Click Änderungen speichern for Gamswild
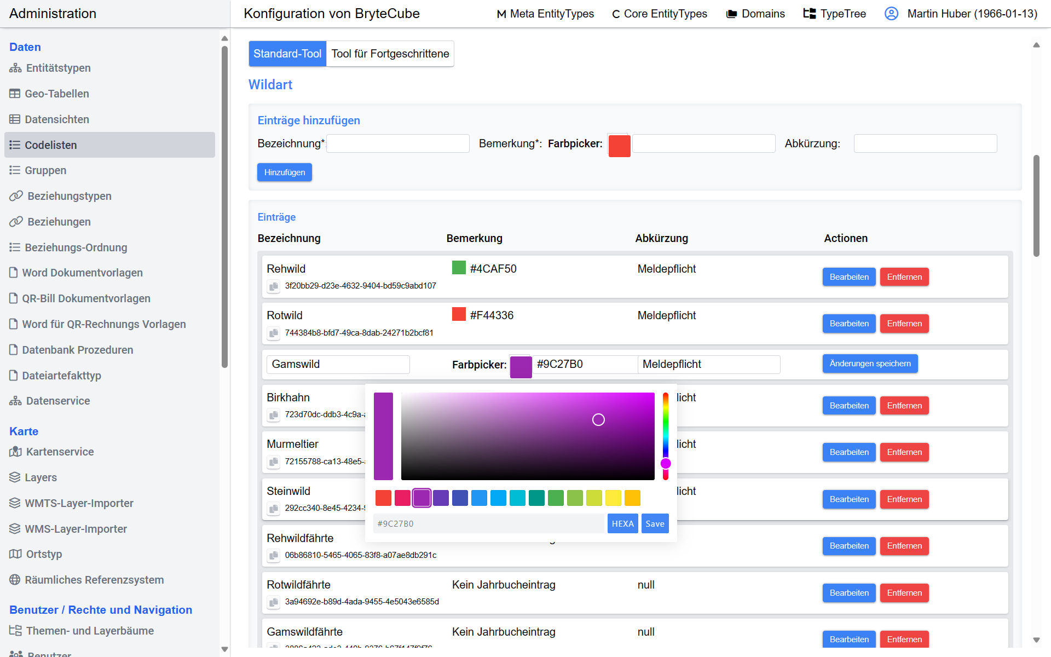This screenshot has height=657, width=1051. click(869, 364)
